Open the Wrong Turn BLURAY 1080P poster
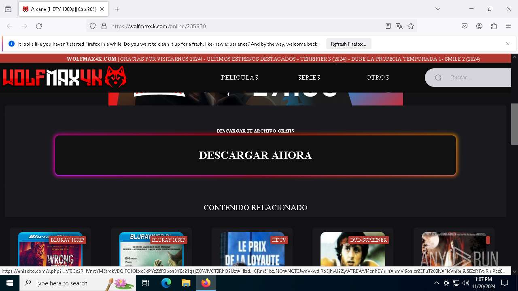 50,249
